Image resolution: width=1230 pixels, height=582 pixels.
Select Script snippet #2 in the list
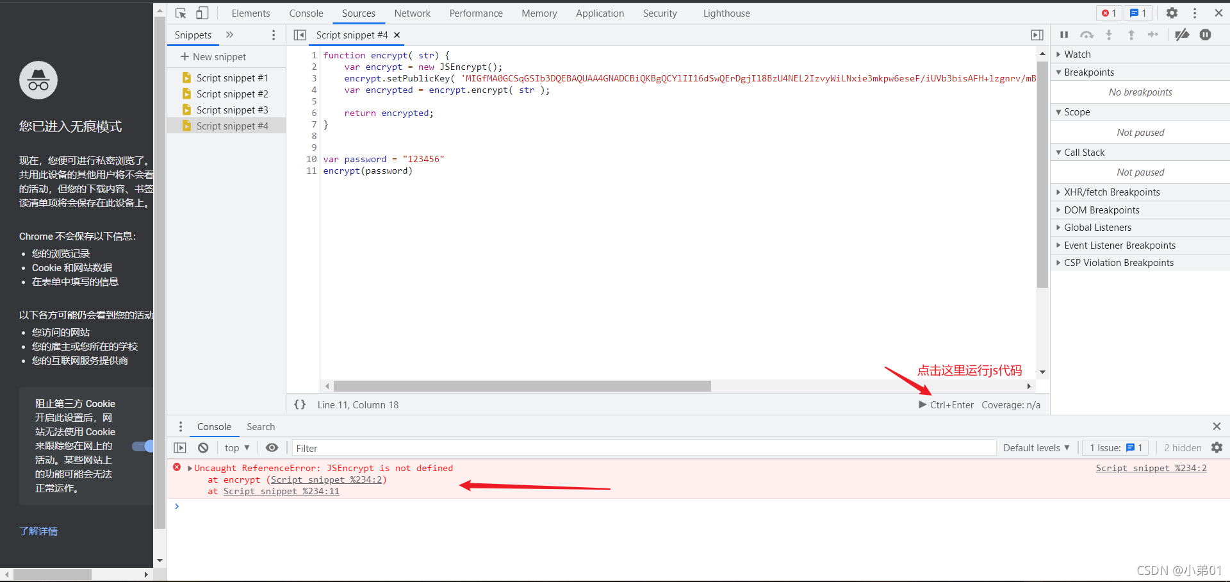[x=233, y=94]
